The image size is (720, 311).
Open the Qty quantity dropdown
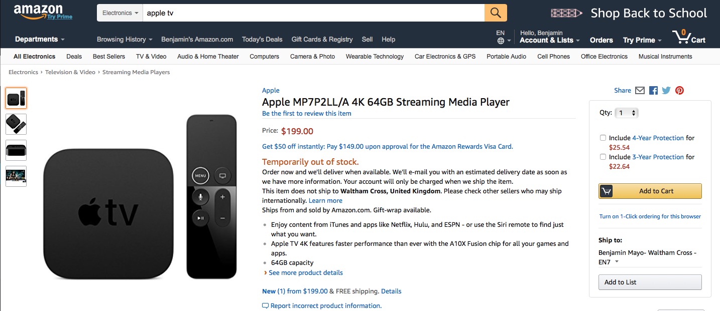627,113
